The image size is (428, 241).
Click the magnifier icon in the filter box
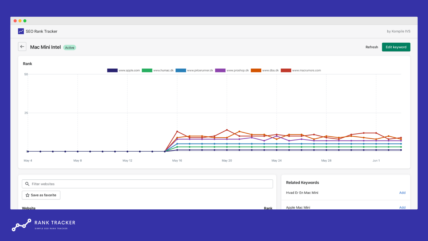click(x=27, y=184)
